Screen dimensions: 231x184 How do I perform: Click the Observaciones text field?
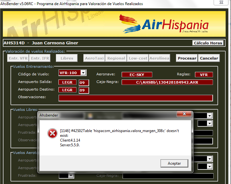[136, 98]
